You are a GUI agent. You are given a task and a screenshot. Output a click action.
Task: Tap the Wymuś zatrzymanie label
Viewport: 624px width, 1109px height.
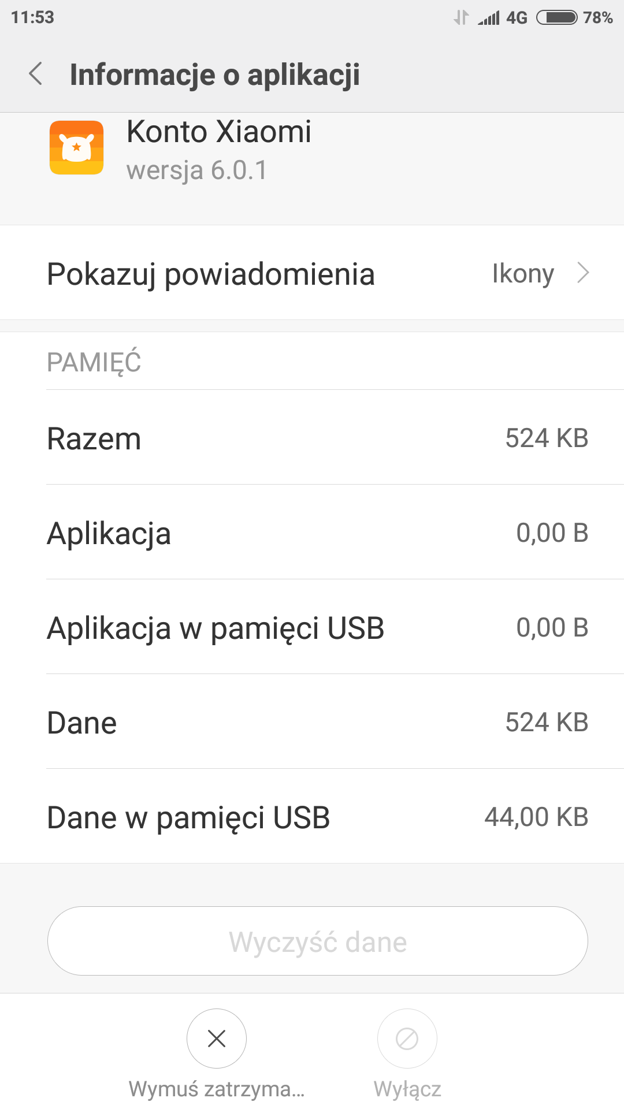217,1089
